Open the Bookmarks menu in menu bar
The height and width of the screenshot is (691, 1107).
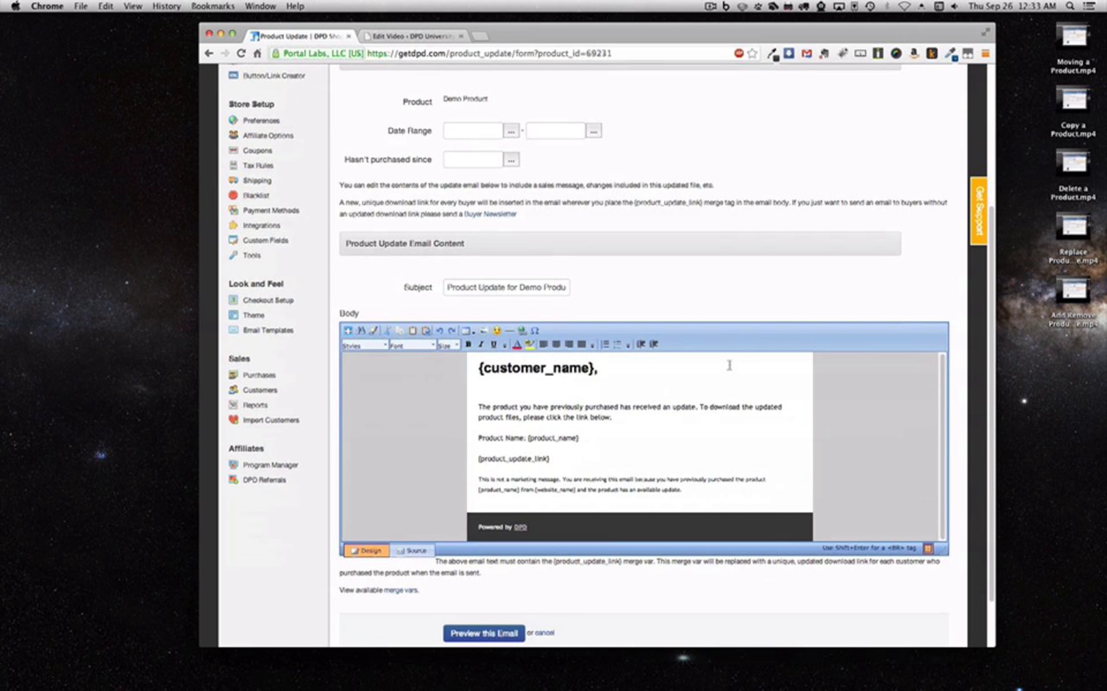tap(213, 6)
